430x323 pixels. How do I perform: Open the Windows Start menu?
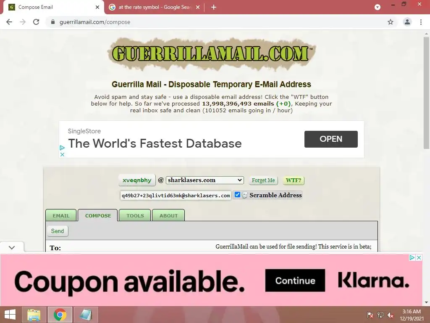tap(10, 315)
